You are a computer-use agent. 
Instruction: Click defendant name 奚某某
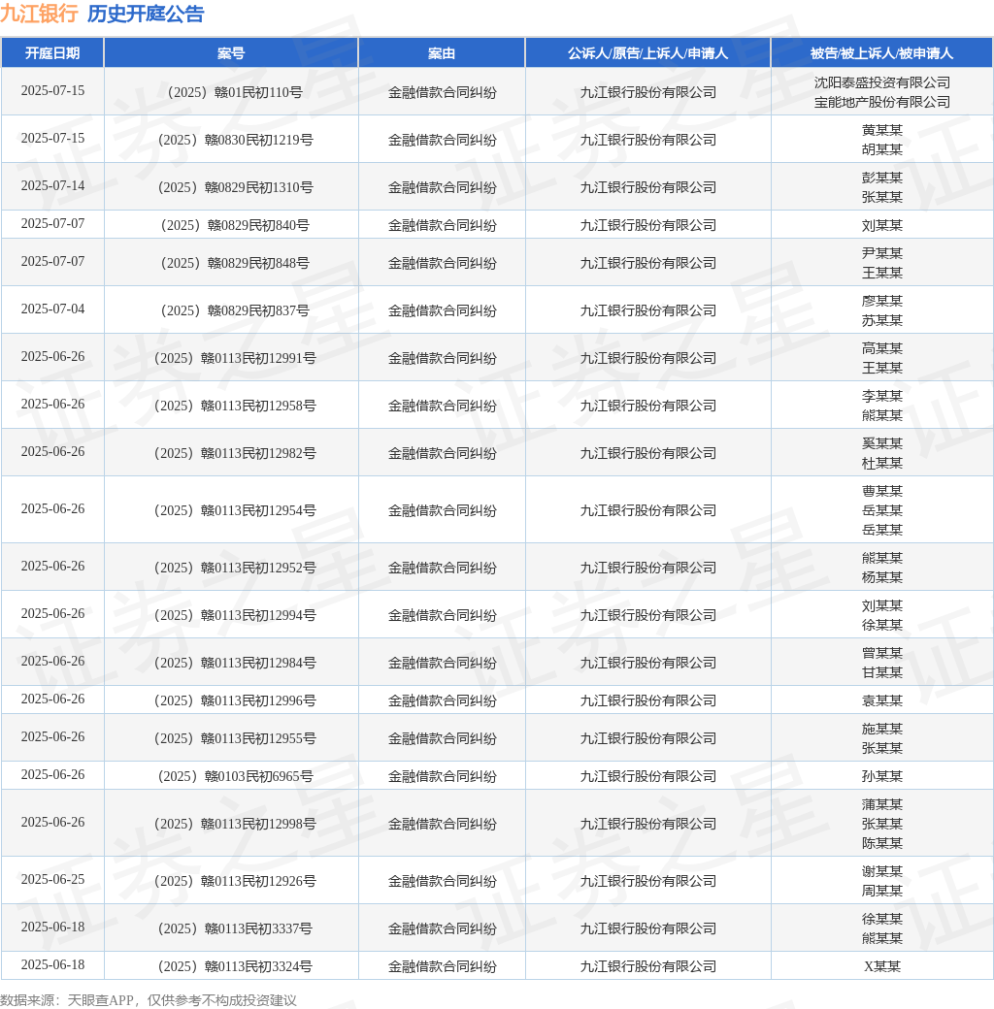(882, 444)
